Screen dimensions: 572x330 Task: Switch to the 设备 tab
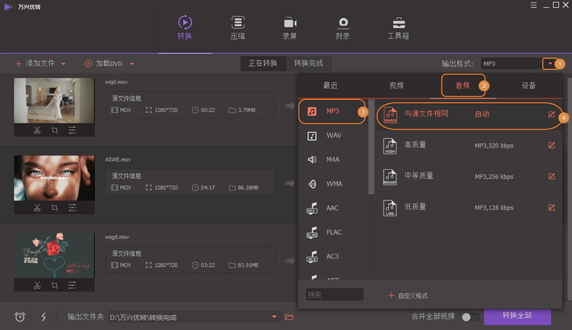point(529,86)
